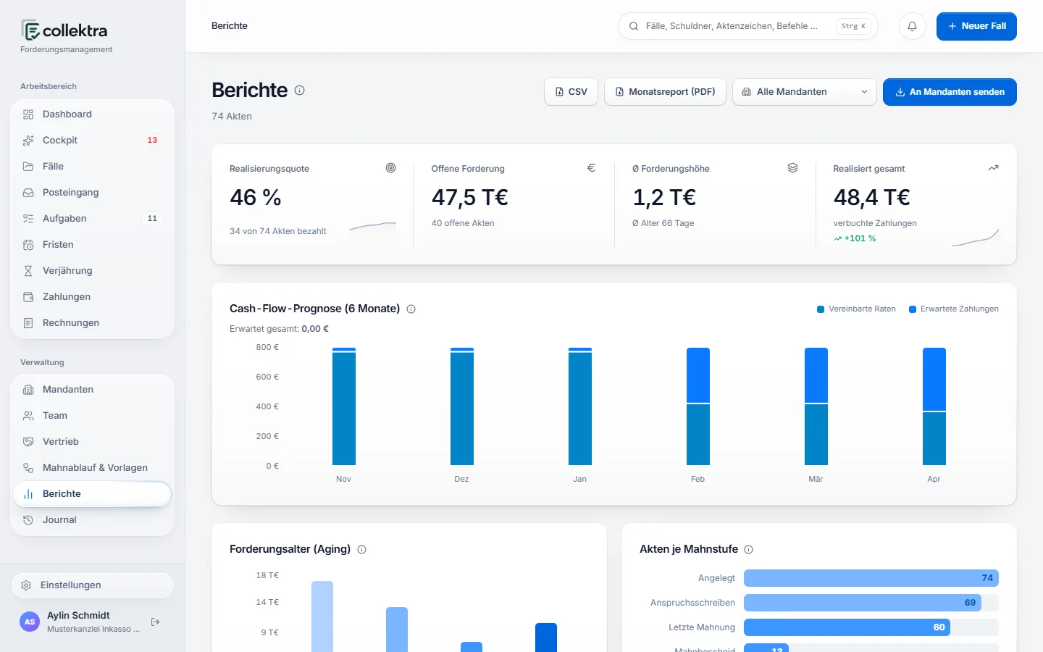Toggle Erwartete Zahlungen legend entry
The image size is (1043, 652).
click(x=954, y=309)
